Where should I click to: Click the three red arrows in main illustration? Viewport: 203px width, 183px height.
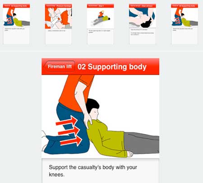[x=69, y=131]
